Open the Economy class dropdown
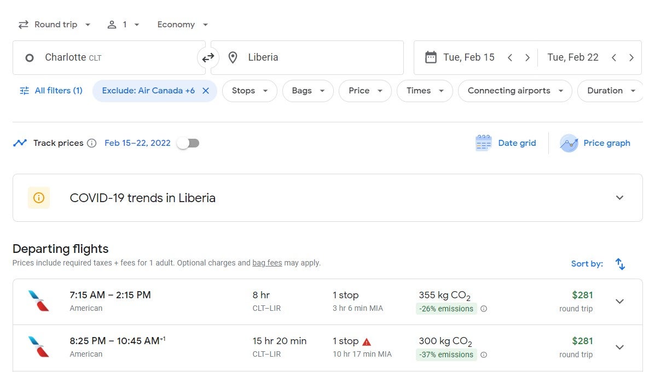This screenshot has width=655, height=372. [183, 25]
